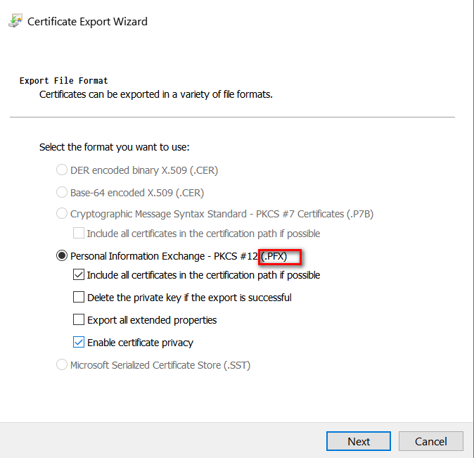Click the Next button
This screenshot has height=458, width=474.
359,441
